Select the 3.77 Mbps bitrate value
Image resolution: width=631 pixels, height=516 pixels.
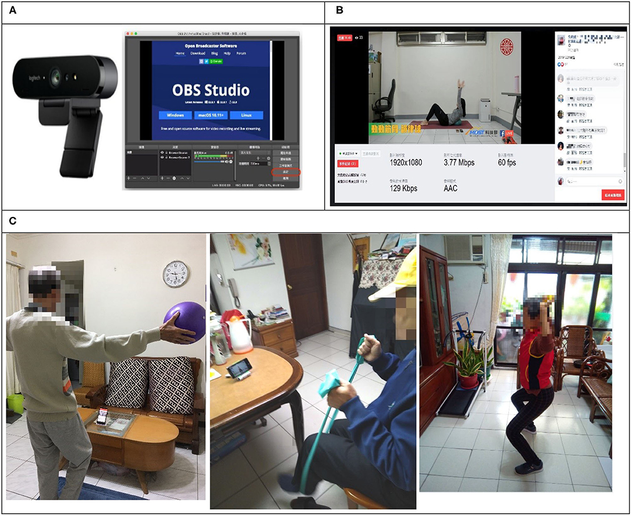pos(459,162)
